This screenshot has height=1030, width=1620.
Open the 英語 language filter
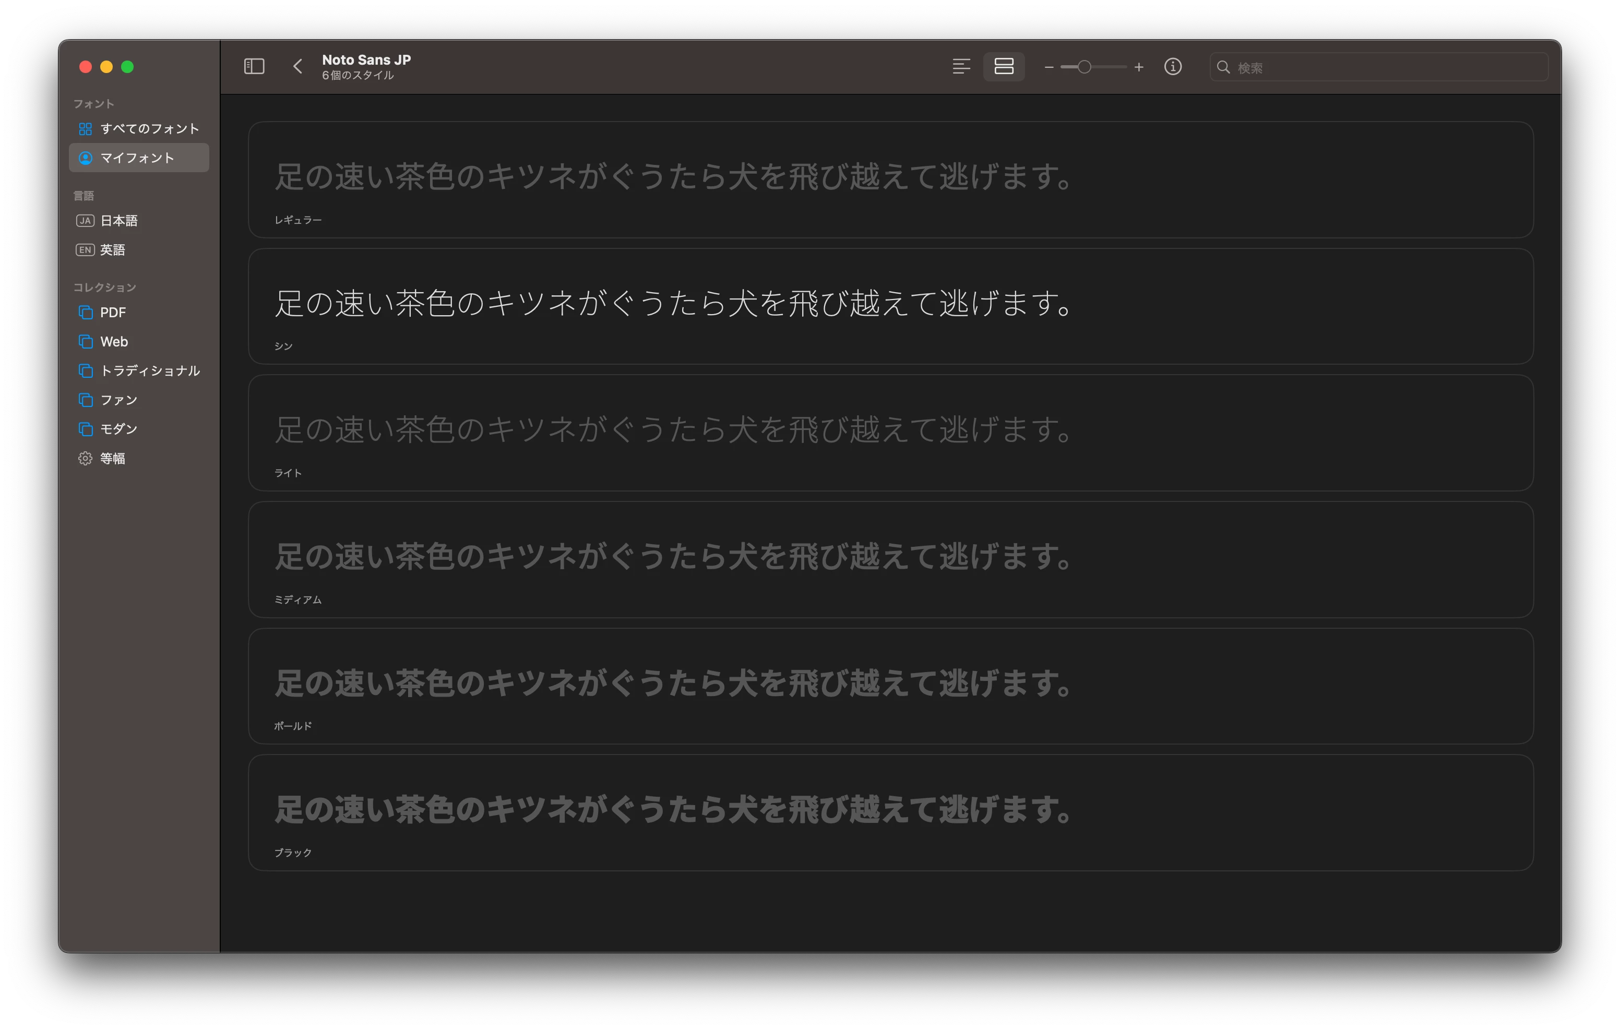(x=112, y=249)
